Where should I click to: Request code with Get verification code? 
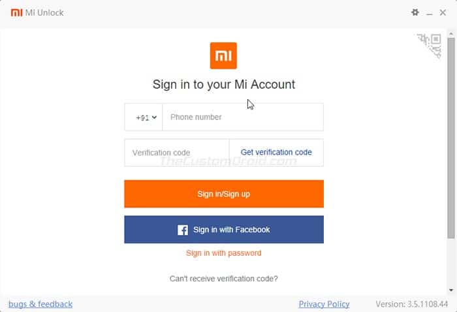point(276,152)
